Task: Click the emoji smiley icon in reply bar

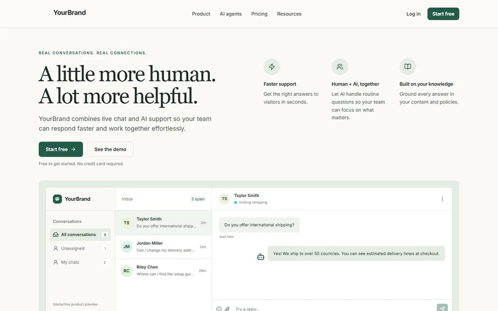Action: [x=219, y=309]
